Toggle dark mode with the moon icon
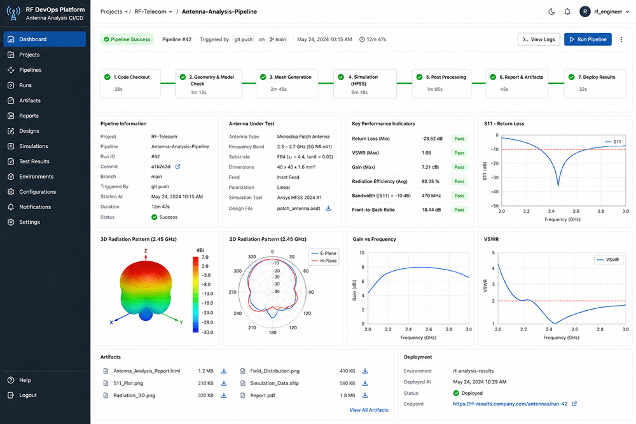636x424 pixels. coord(551,11)
